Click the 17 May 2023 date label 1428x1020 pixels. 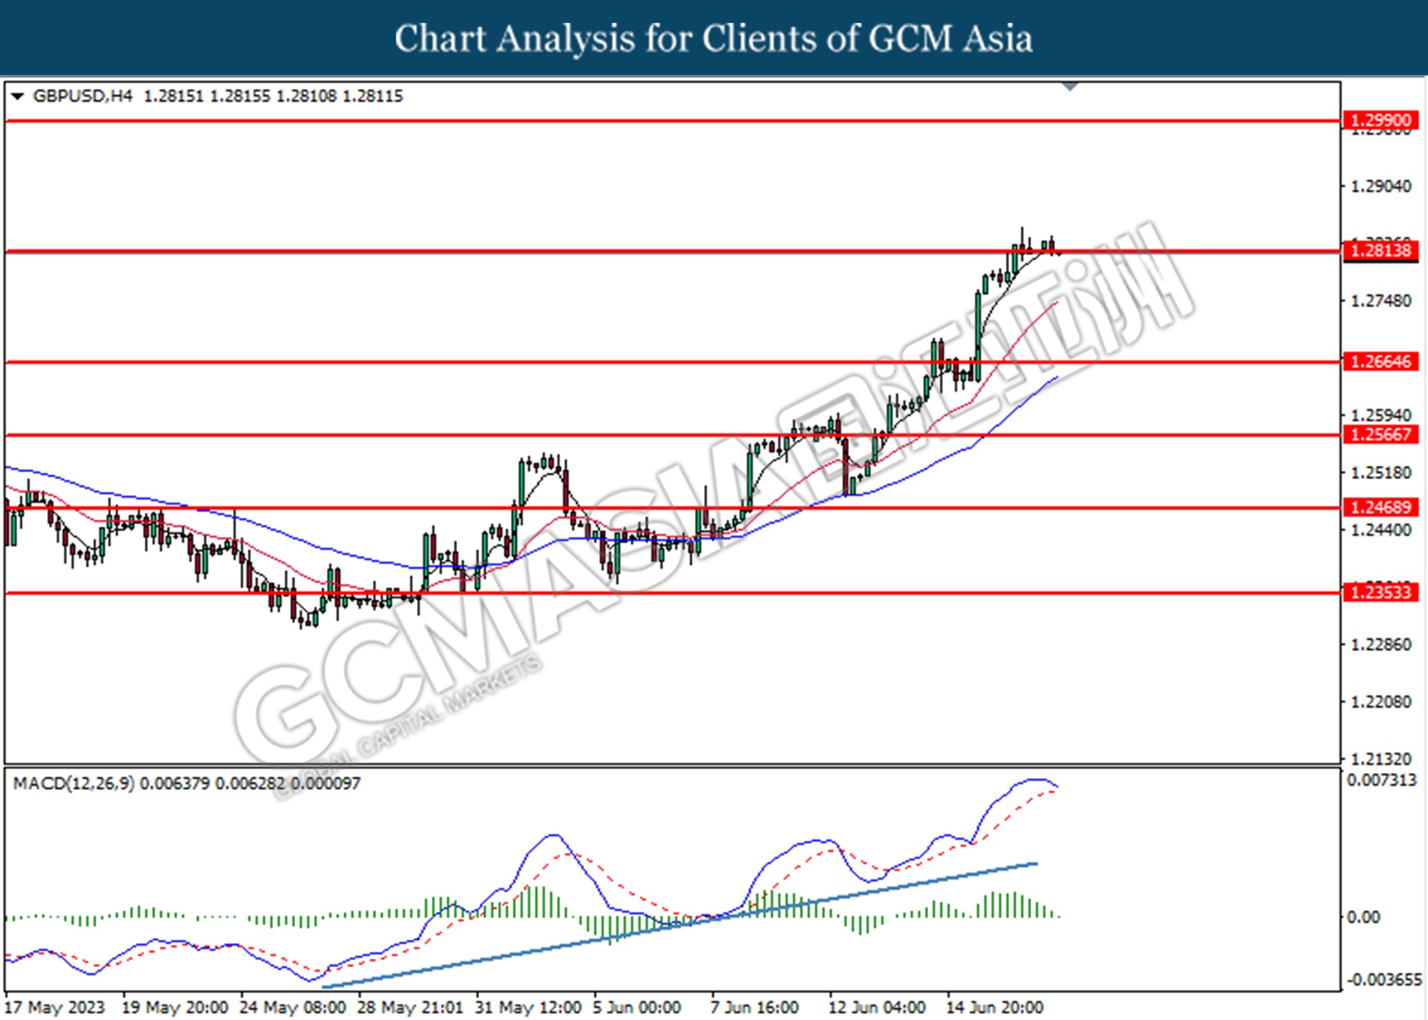[55, 1007]
